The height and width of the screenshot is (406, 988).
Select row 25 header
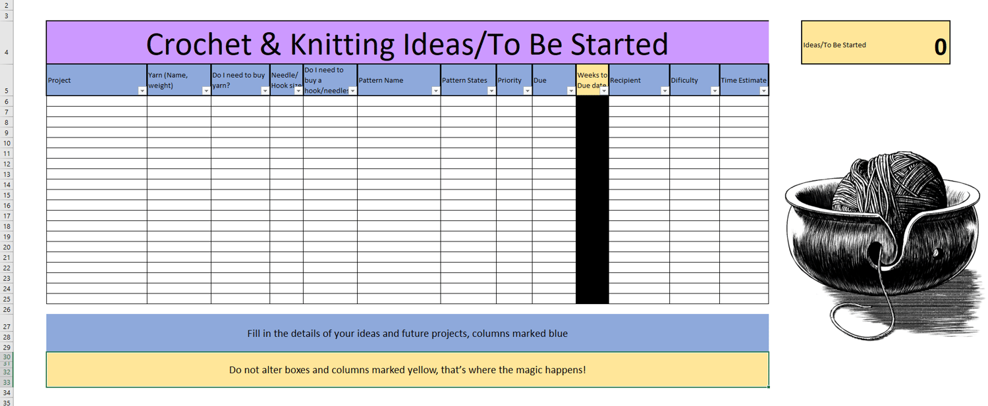tap(7, 299)
